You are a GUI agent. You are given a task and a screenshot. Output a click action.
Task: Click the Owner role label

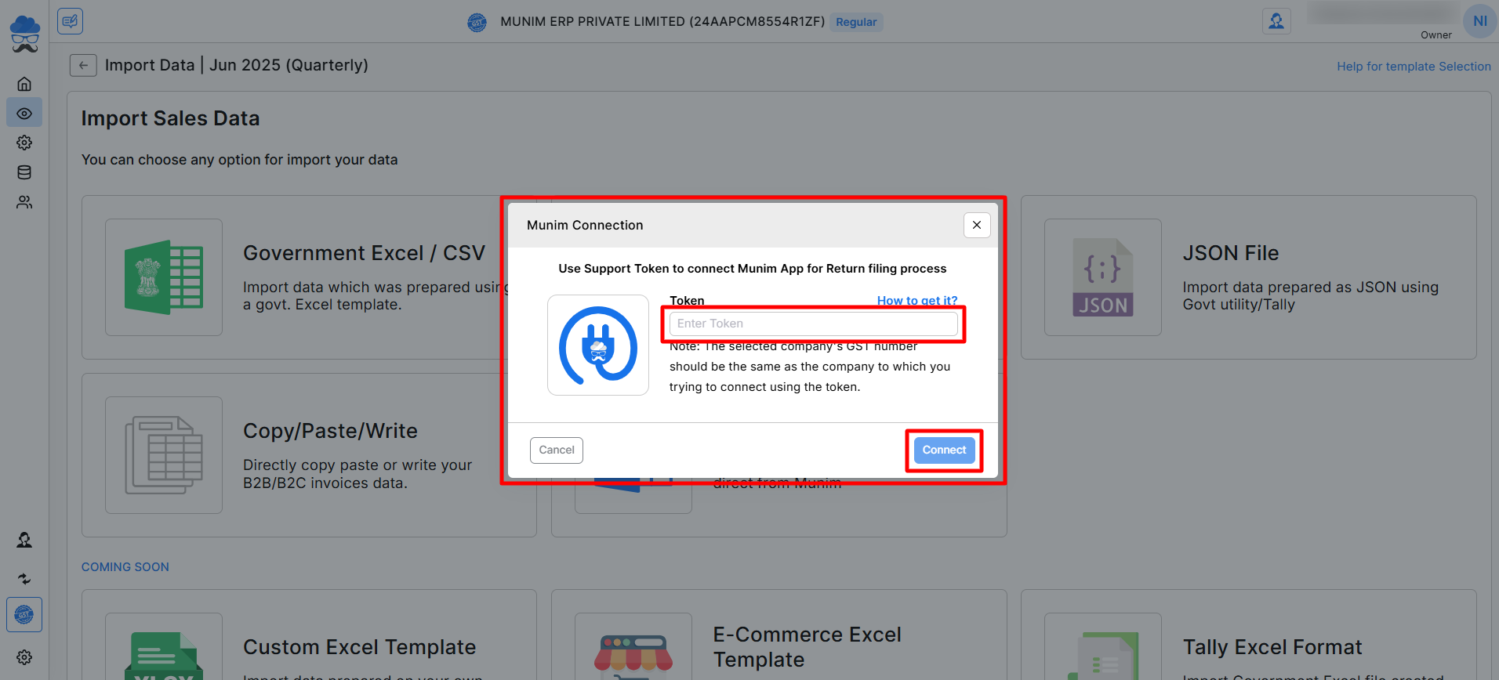[x=1435, y=35]
